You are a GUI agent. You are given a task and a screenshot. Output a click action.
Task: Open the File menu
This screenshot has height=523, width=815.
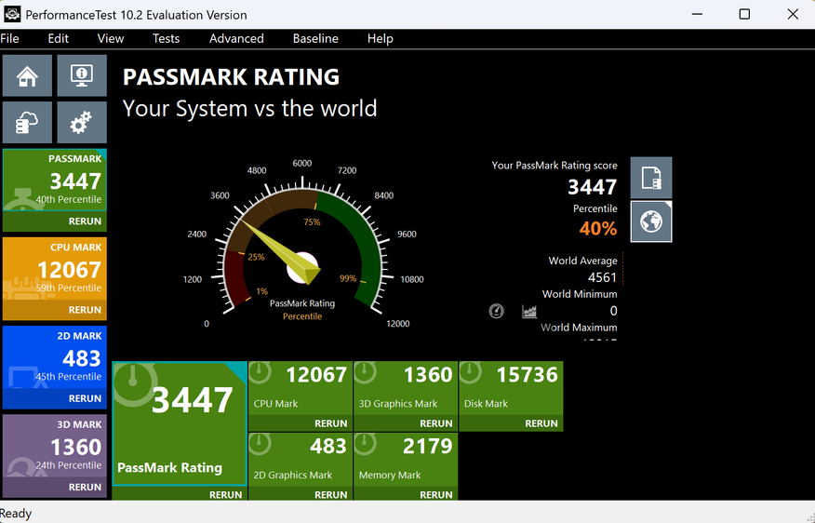pyautogui.click(x=10, y=38)
